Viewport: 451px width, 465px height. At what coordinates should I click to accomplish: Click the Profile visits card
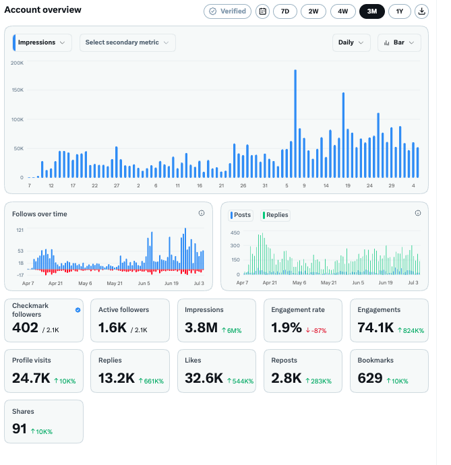click(x=44, y=371)
